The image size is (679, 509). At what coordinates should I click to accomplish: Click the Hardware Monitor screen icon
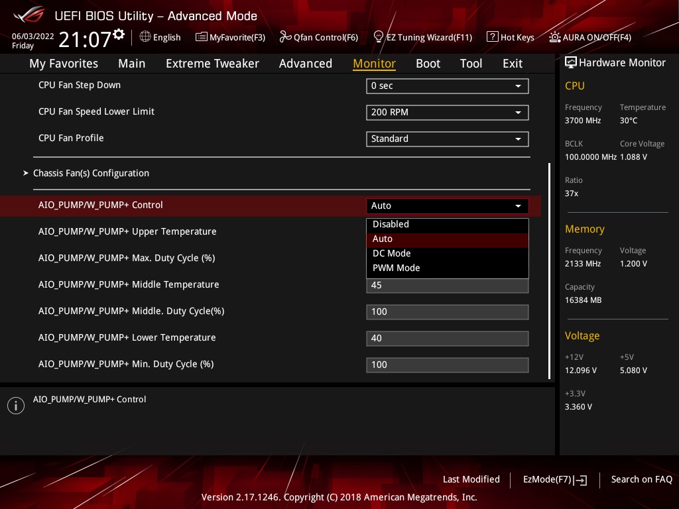point(571,62)
